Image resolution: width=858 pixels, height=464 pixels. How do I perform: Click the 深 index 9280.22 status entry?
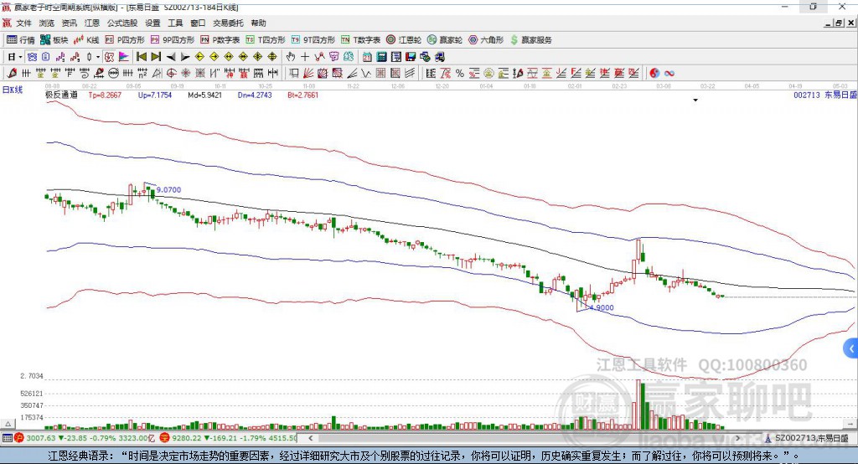(228, 438)
